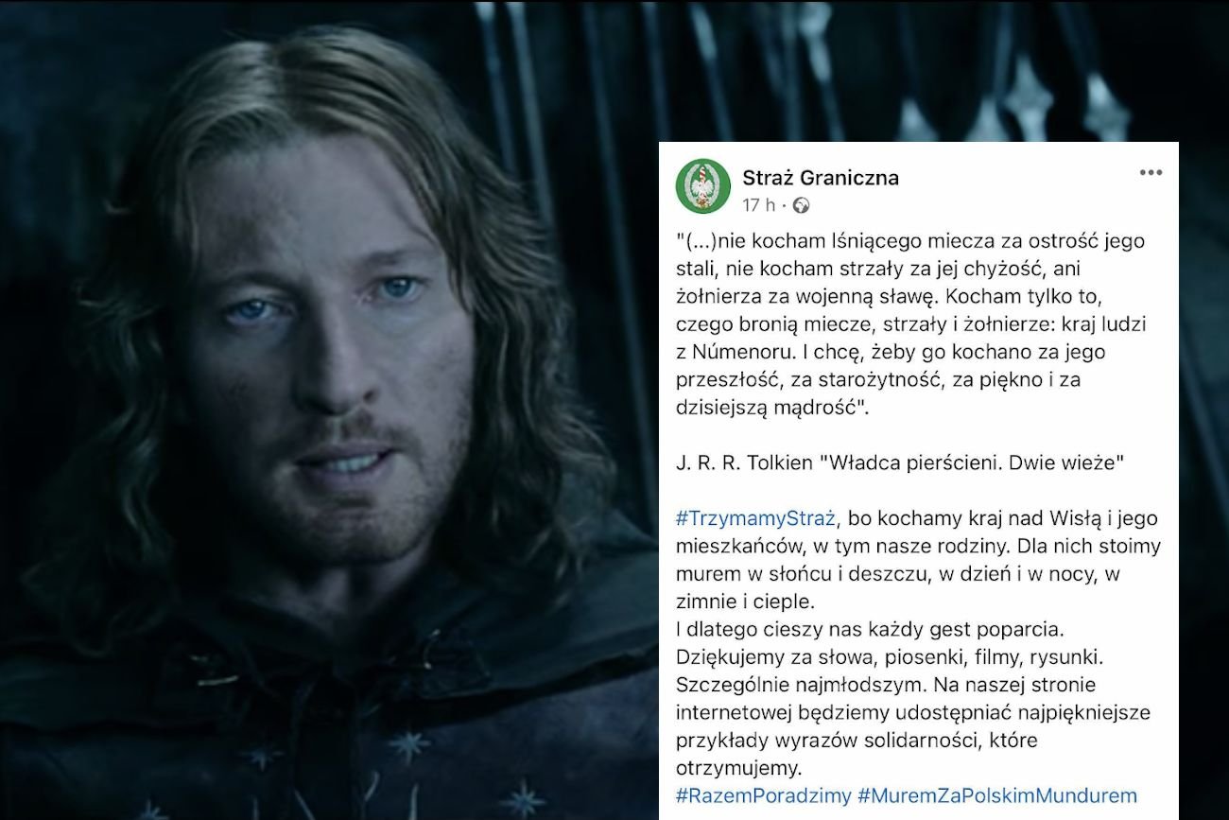The image size is (1229, 820).
Task: Click the Straż Graniczna page name
Action: 821,177
